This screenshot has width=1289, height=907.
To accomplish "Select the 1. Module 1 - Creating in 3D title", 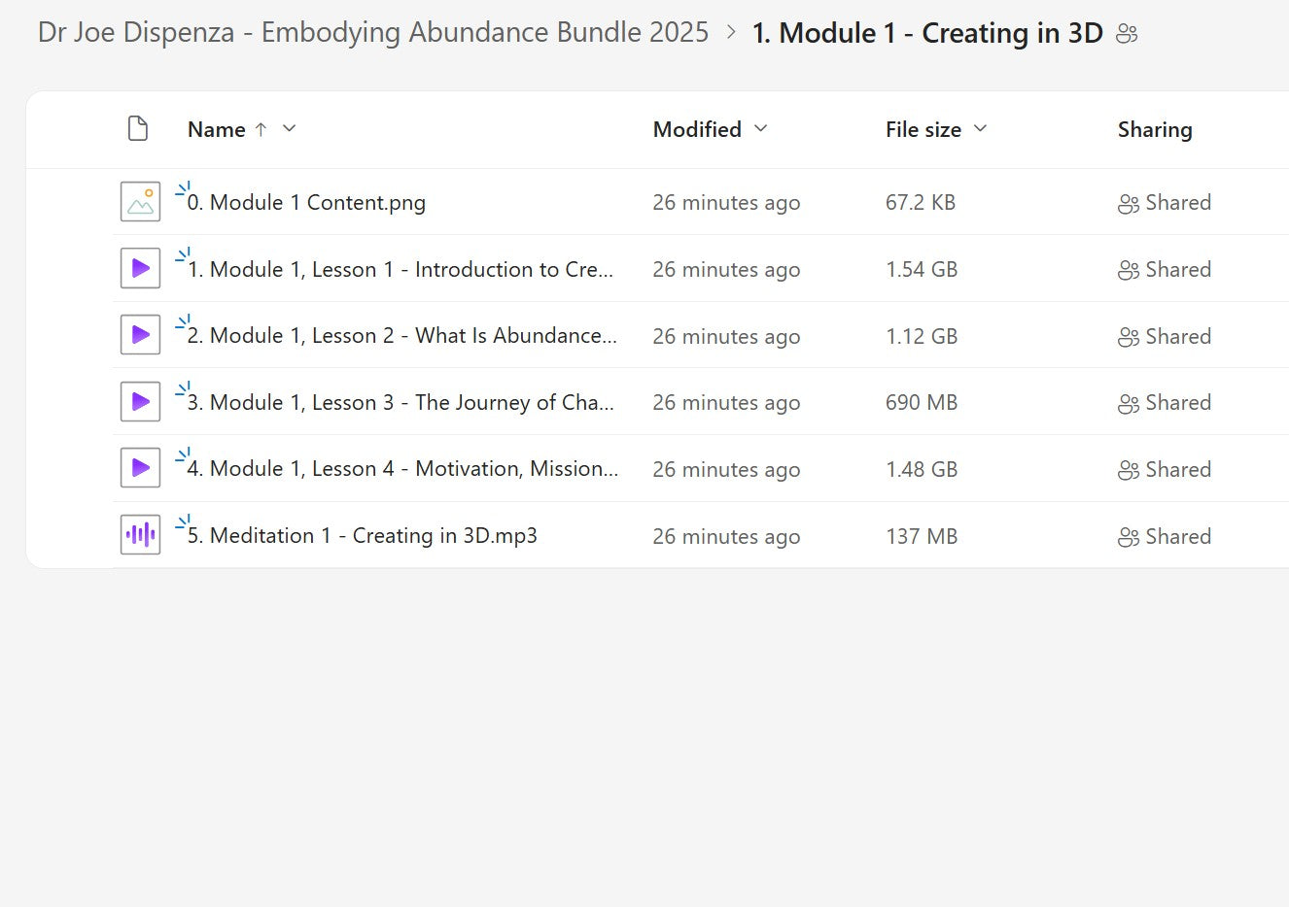I will pos(927,33).
